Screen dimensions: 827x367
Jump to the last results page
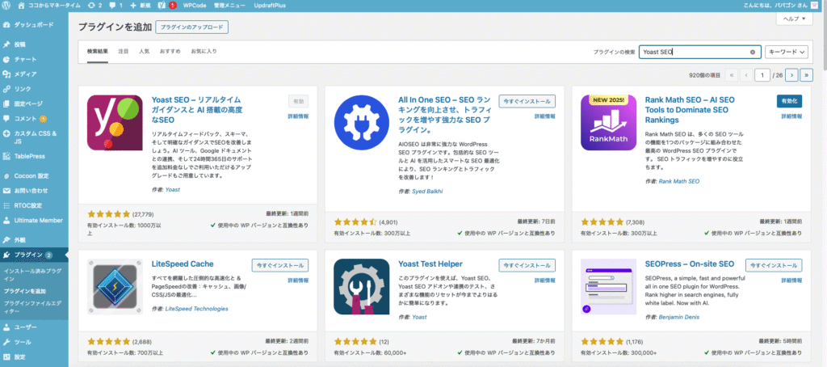click(x=807, y=75)
